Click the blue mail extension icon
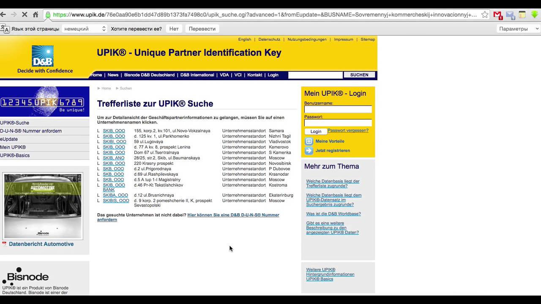This screenshot has width=541, height=304. [510, 15]
